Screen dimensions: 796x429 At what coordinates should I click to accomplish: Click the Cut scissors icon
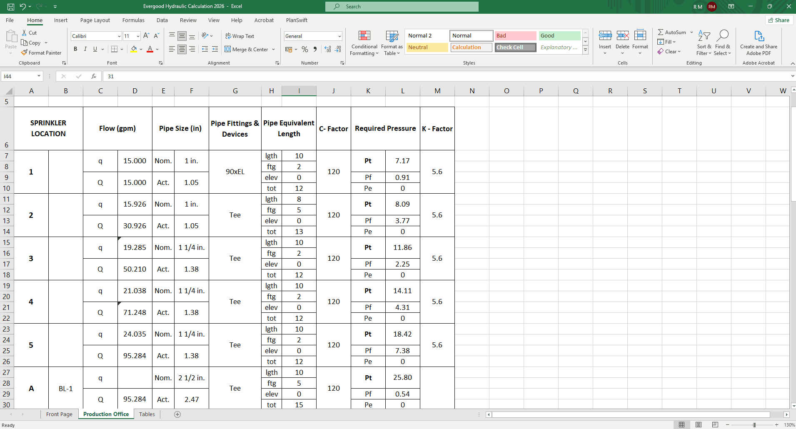tap(25, 32)
